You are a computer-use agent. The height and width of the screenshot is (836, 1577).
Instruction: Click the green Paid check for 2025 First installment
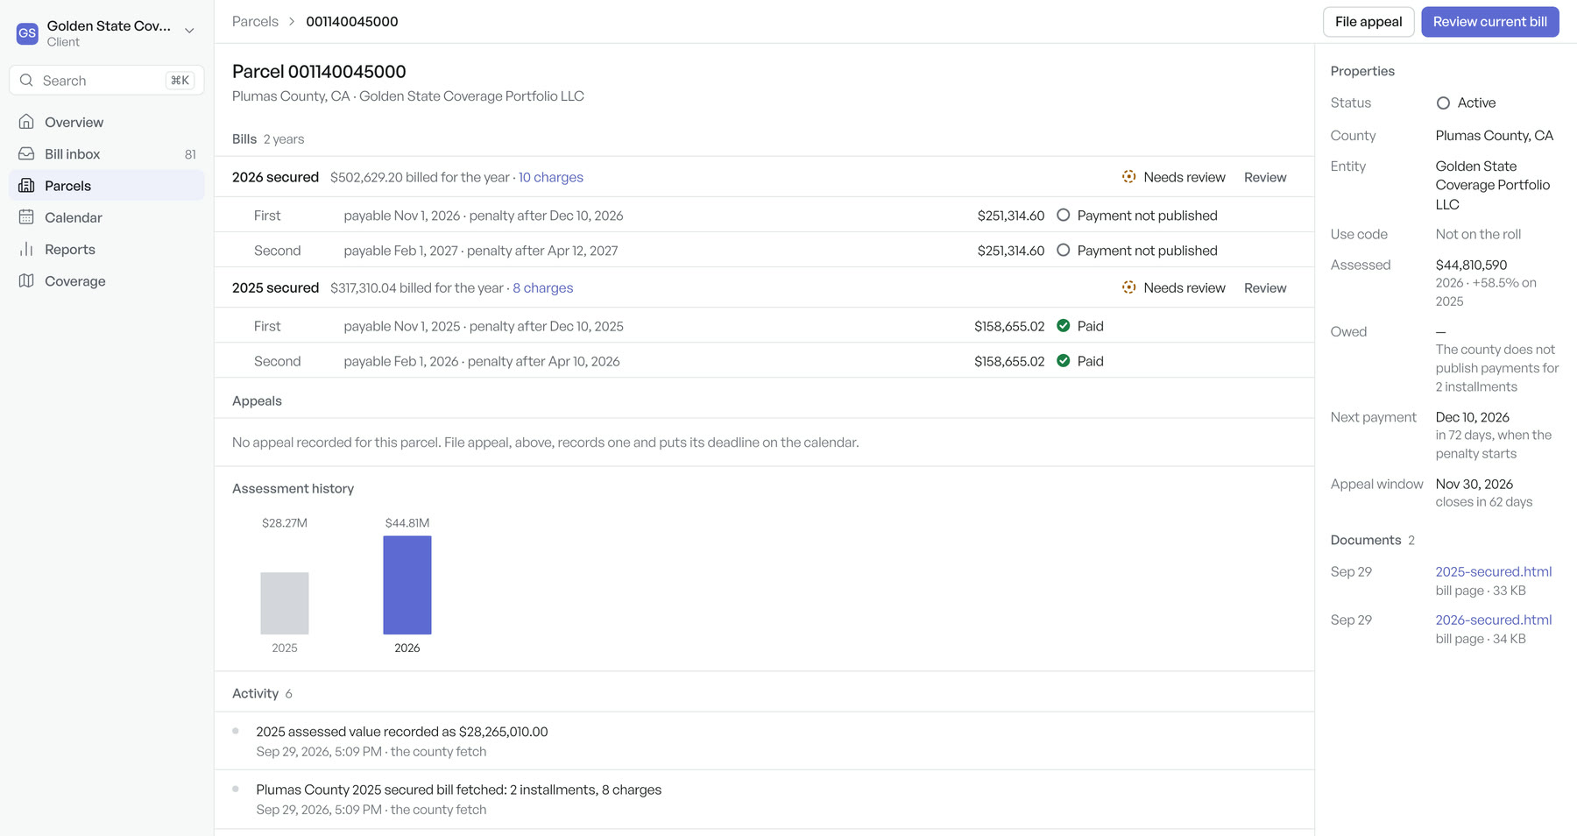click(x=1063, y=325)
